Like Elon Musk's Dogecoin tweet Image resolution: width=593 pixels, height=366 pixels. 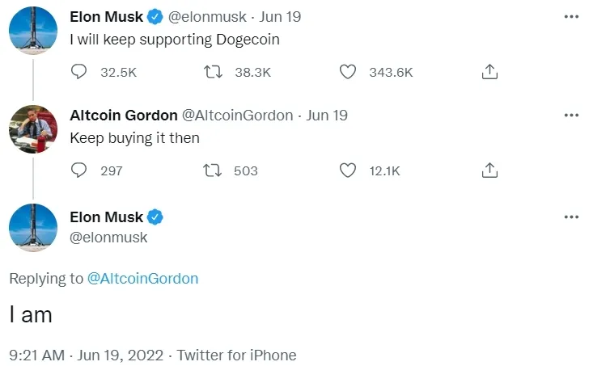tap(347, 72)
